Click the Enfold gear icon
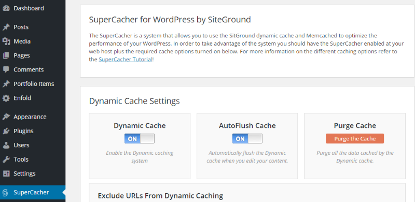 (x=6, y=98)
